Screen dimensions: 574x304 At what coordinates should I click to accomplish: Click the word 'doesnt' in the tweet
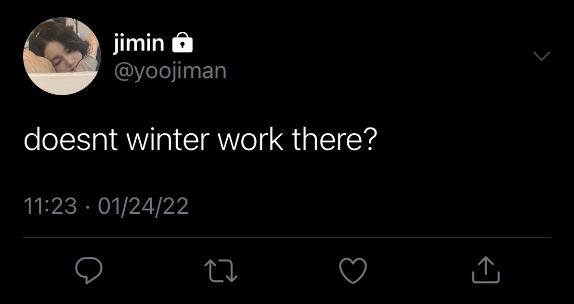point(71,141)
